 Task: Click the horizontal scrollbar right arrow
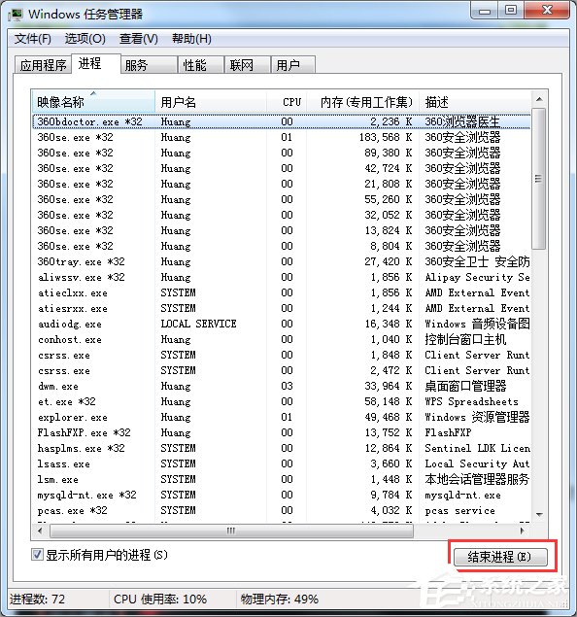(x=523, y=531)
